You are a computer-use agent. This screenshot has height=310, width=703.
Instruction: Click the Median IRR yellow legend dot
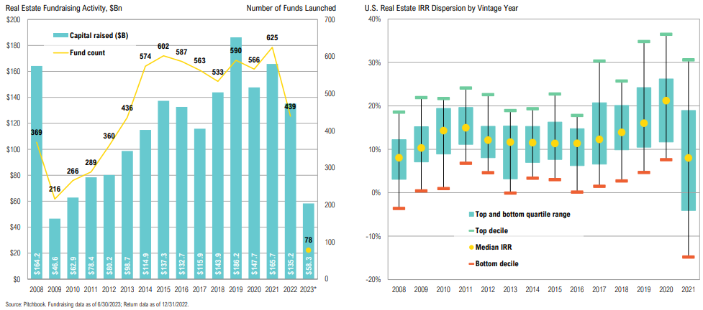pyautogui.click(x=471, y=248)
